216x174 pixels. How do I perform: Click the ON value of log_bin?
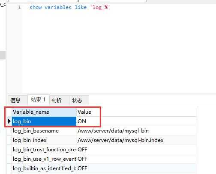[x=82, y=121]
